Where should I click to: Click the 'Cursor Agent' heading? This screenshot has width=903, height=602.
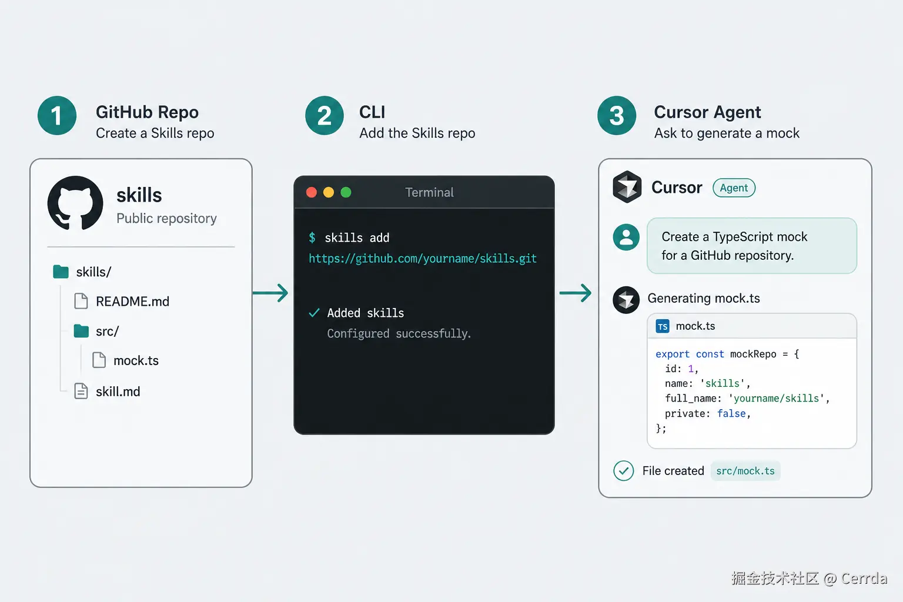point(707,112)
